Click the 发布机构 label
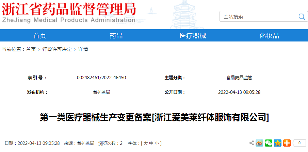308x152 pixels. click(37, 92)
